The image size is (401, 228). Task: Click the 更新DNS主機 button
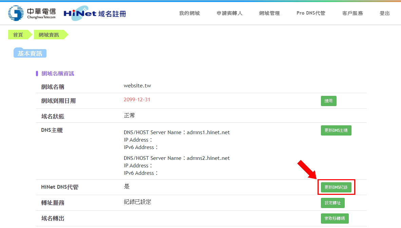336,130
